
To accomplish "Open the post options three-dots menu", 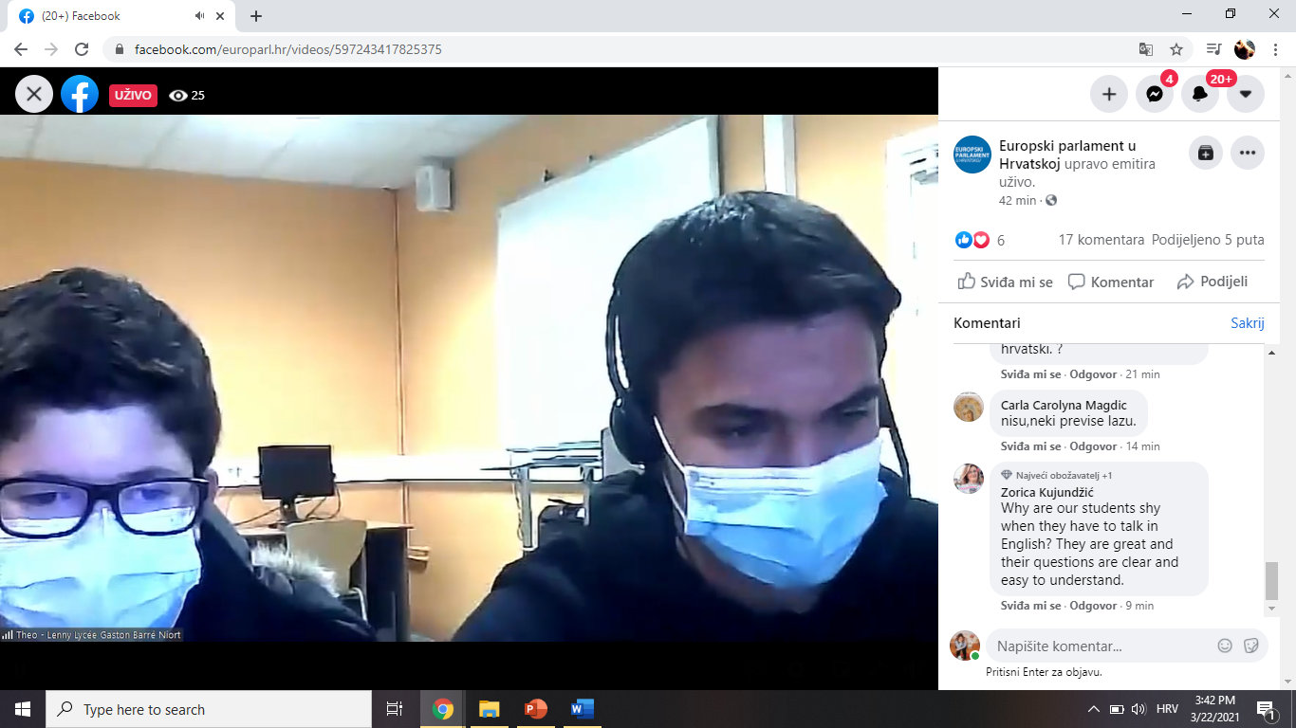I will pyautogui.click(x=1248, y=153).
